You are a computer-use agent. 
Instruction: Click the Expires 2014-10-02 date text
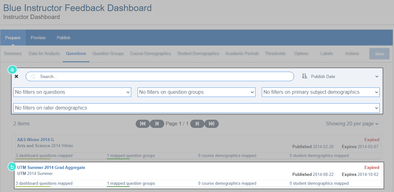(360, 174)
